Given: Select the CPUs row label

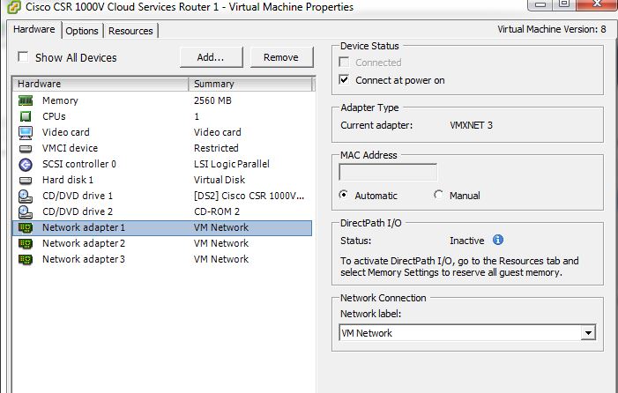Looking at the screenshot, I should tap(54, 116).
